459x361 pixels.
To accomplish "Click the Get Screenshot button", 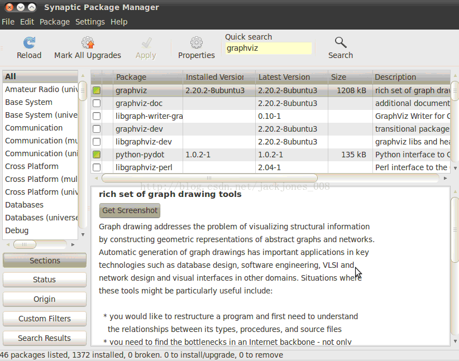I will click(x=130, y=211).
